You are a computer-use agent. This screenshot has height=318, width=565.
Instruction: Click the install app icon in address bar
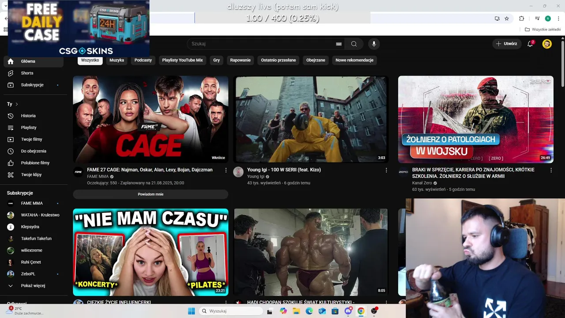497,19
